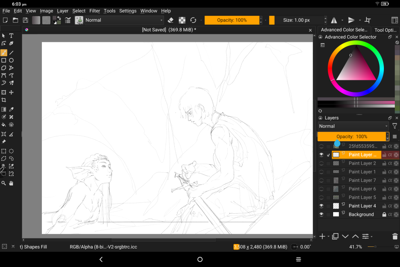
Task: Show Paint Layer 2 via eye icon
Action: (321, 163)
